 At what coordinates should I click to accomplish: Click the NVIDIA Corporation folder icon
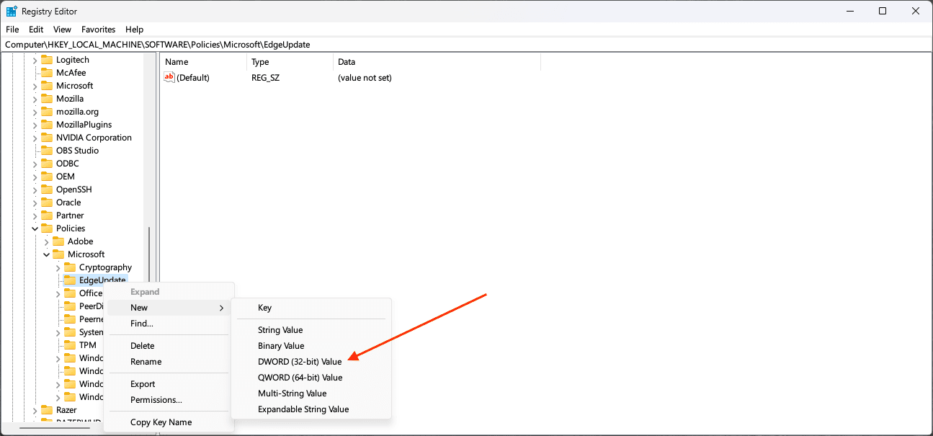[x=47, y=138]
